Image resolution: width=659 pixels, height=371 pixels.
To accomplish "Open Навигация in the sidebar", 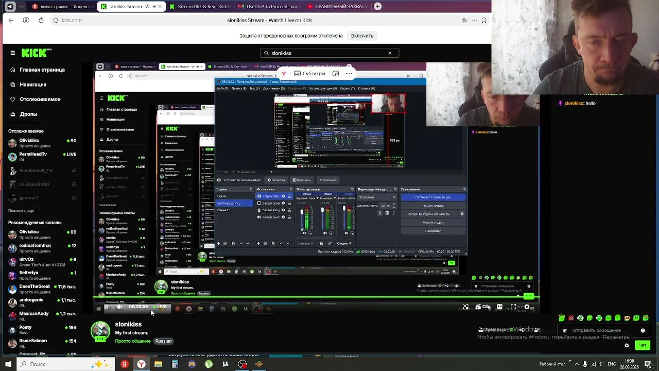I will point(28,85).
